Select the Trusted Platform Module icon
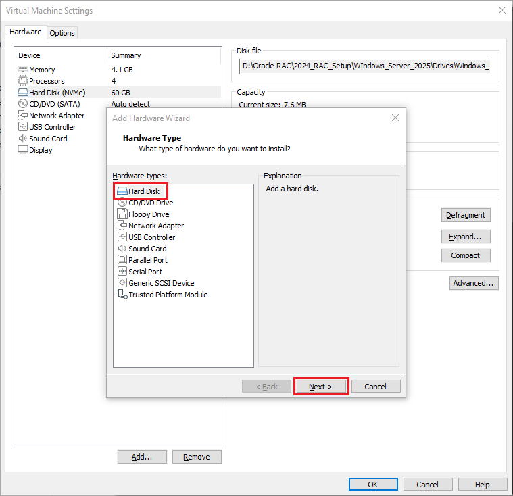Image resolution: width=513 pixels, height=496 pixels. (122, 295)
